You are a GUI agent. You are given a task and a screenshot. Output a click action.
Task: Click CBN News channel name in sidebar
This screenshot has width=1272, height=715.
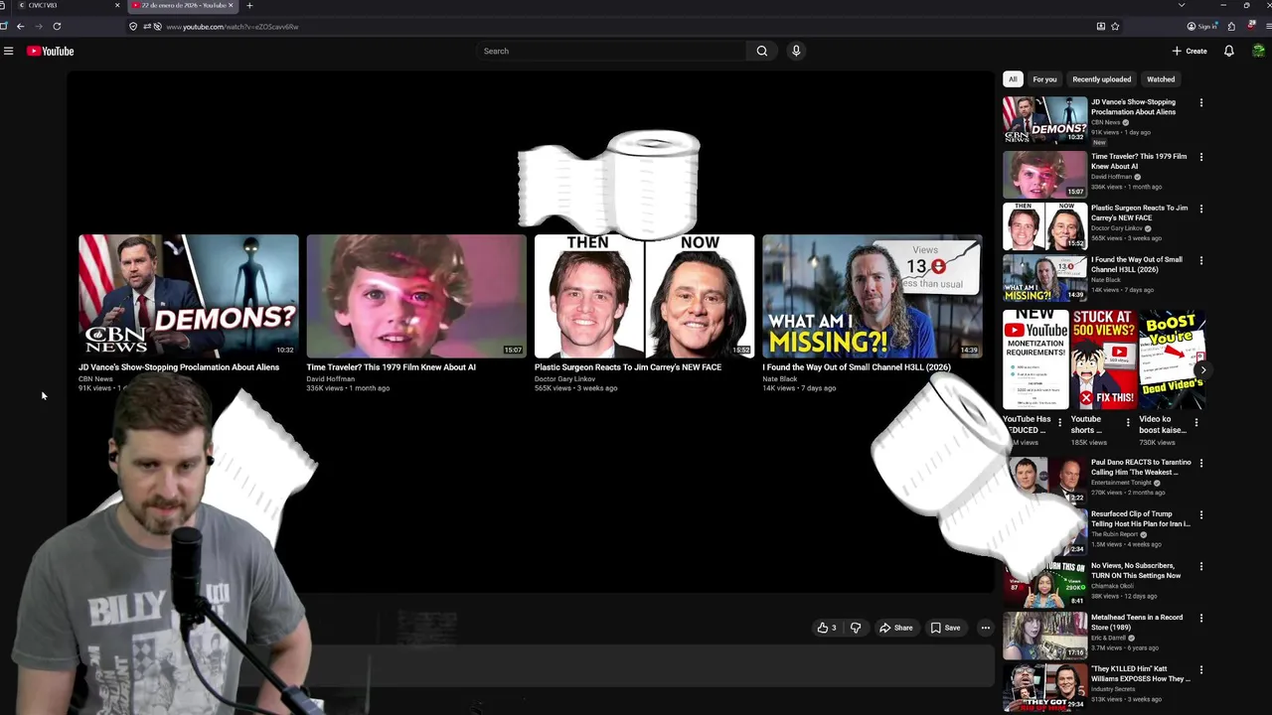click(x=1106, y=122)
